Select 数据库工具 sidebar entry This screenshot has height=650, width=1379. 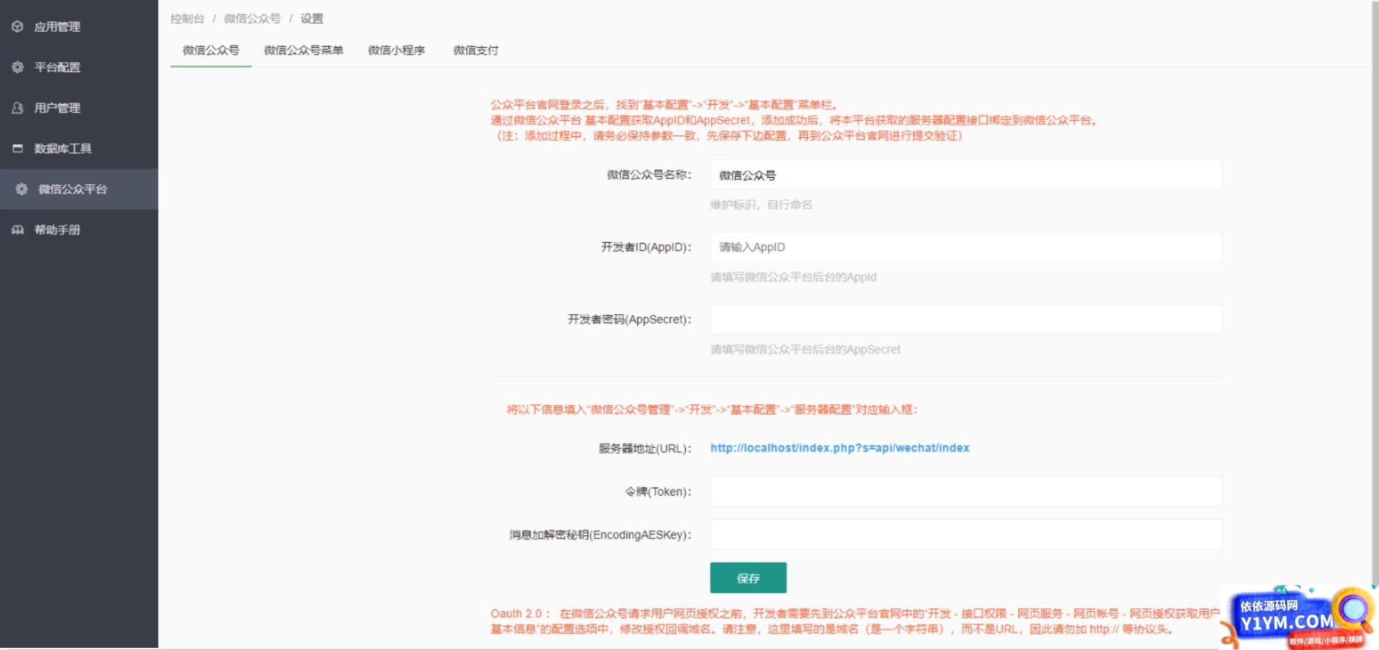(79, 149)
